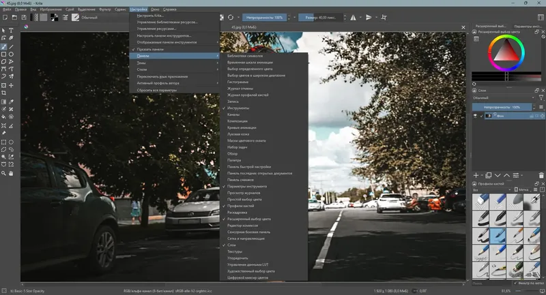This screenshot has height=295, width=546.
Task: Toggle the Инструменты panel checkbox
Action: [238, 108]
